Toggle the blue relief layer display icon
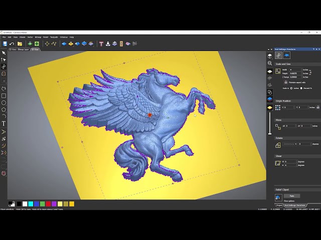Screen dimensions: 321x240 pos(270,99)
